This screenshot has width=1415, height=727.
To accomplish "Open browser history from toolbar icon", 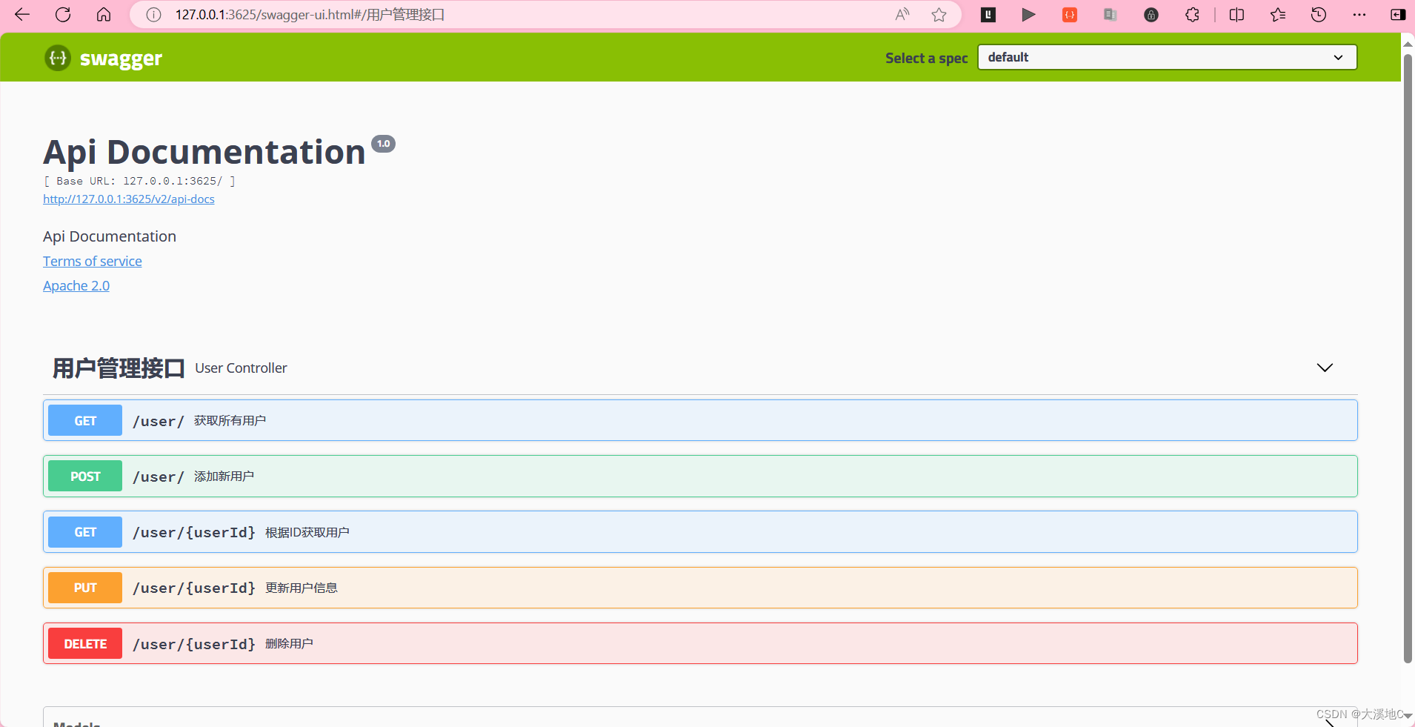I will [x=1318, y=14].
